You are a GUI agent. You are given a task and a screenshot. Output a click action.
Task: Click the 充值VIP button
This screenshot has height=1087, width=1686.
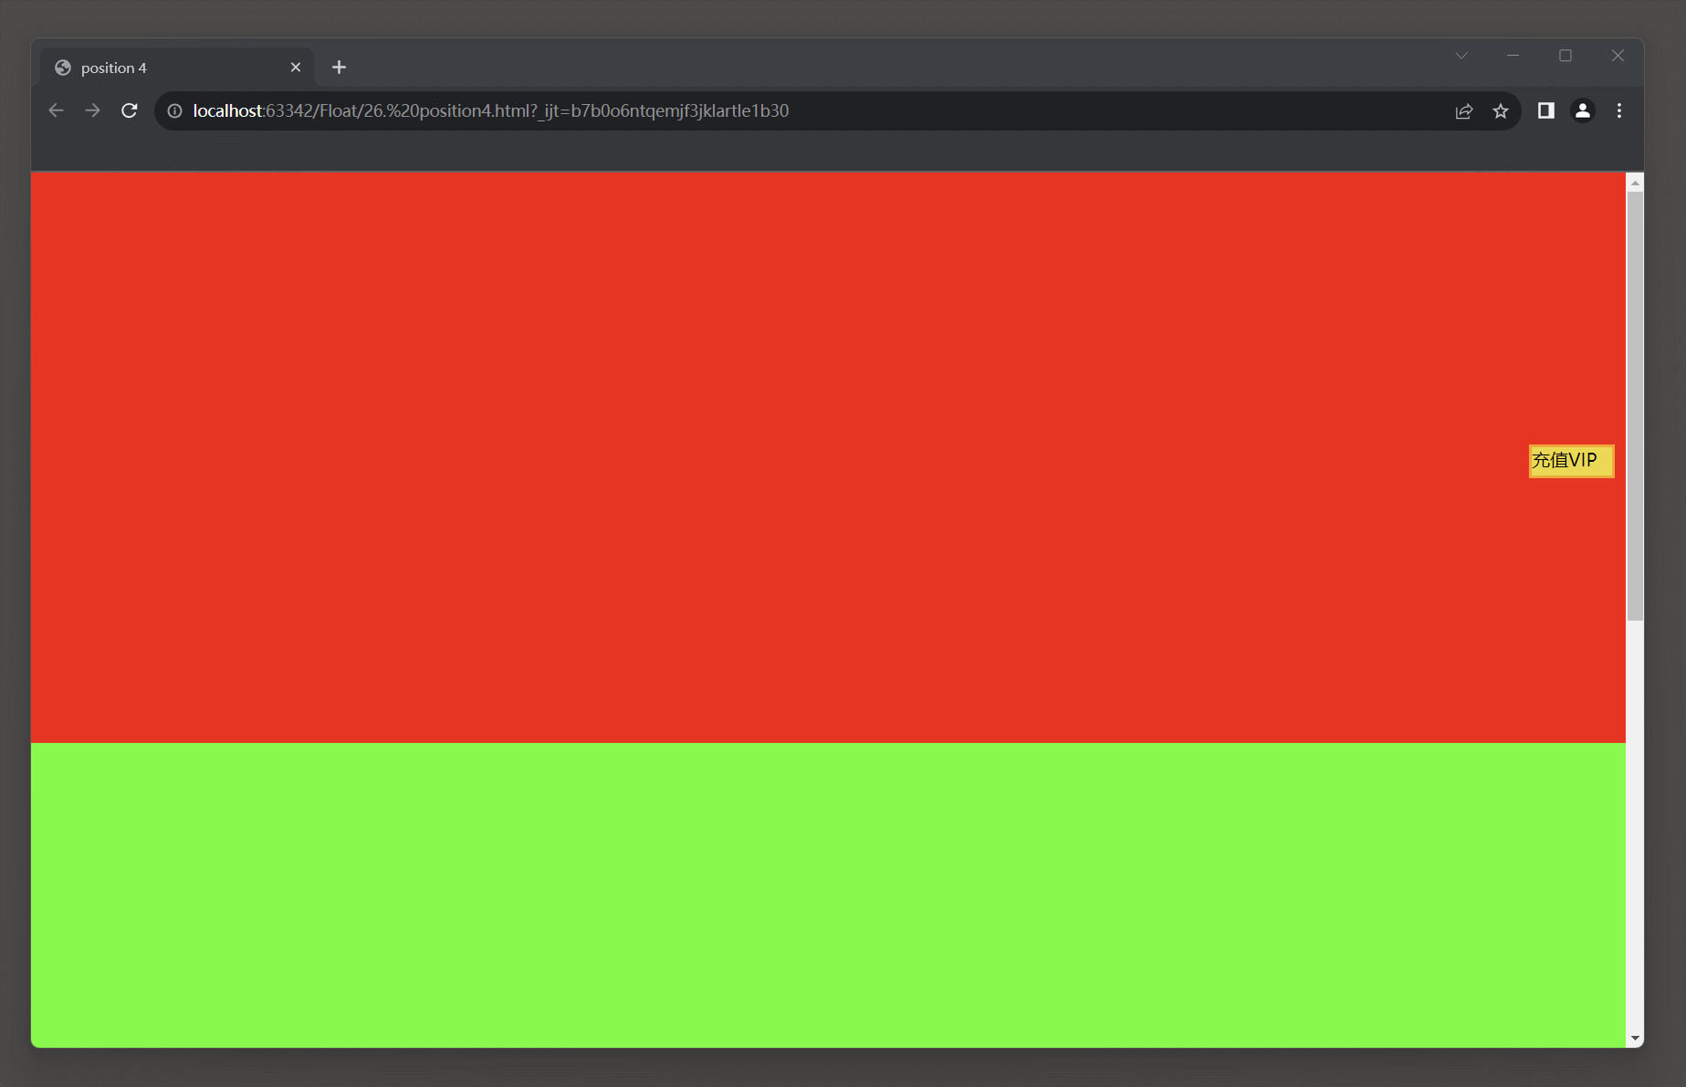[x=1572, y=461]
